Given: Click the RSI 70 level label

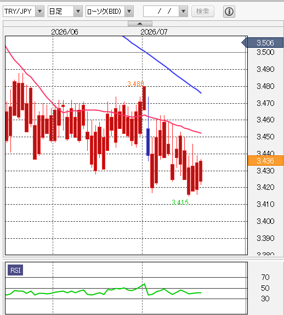Looking at the screenshot, I should [265, 277].
